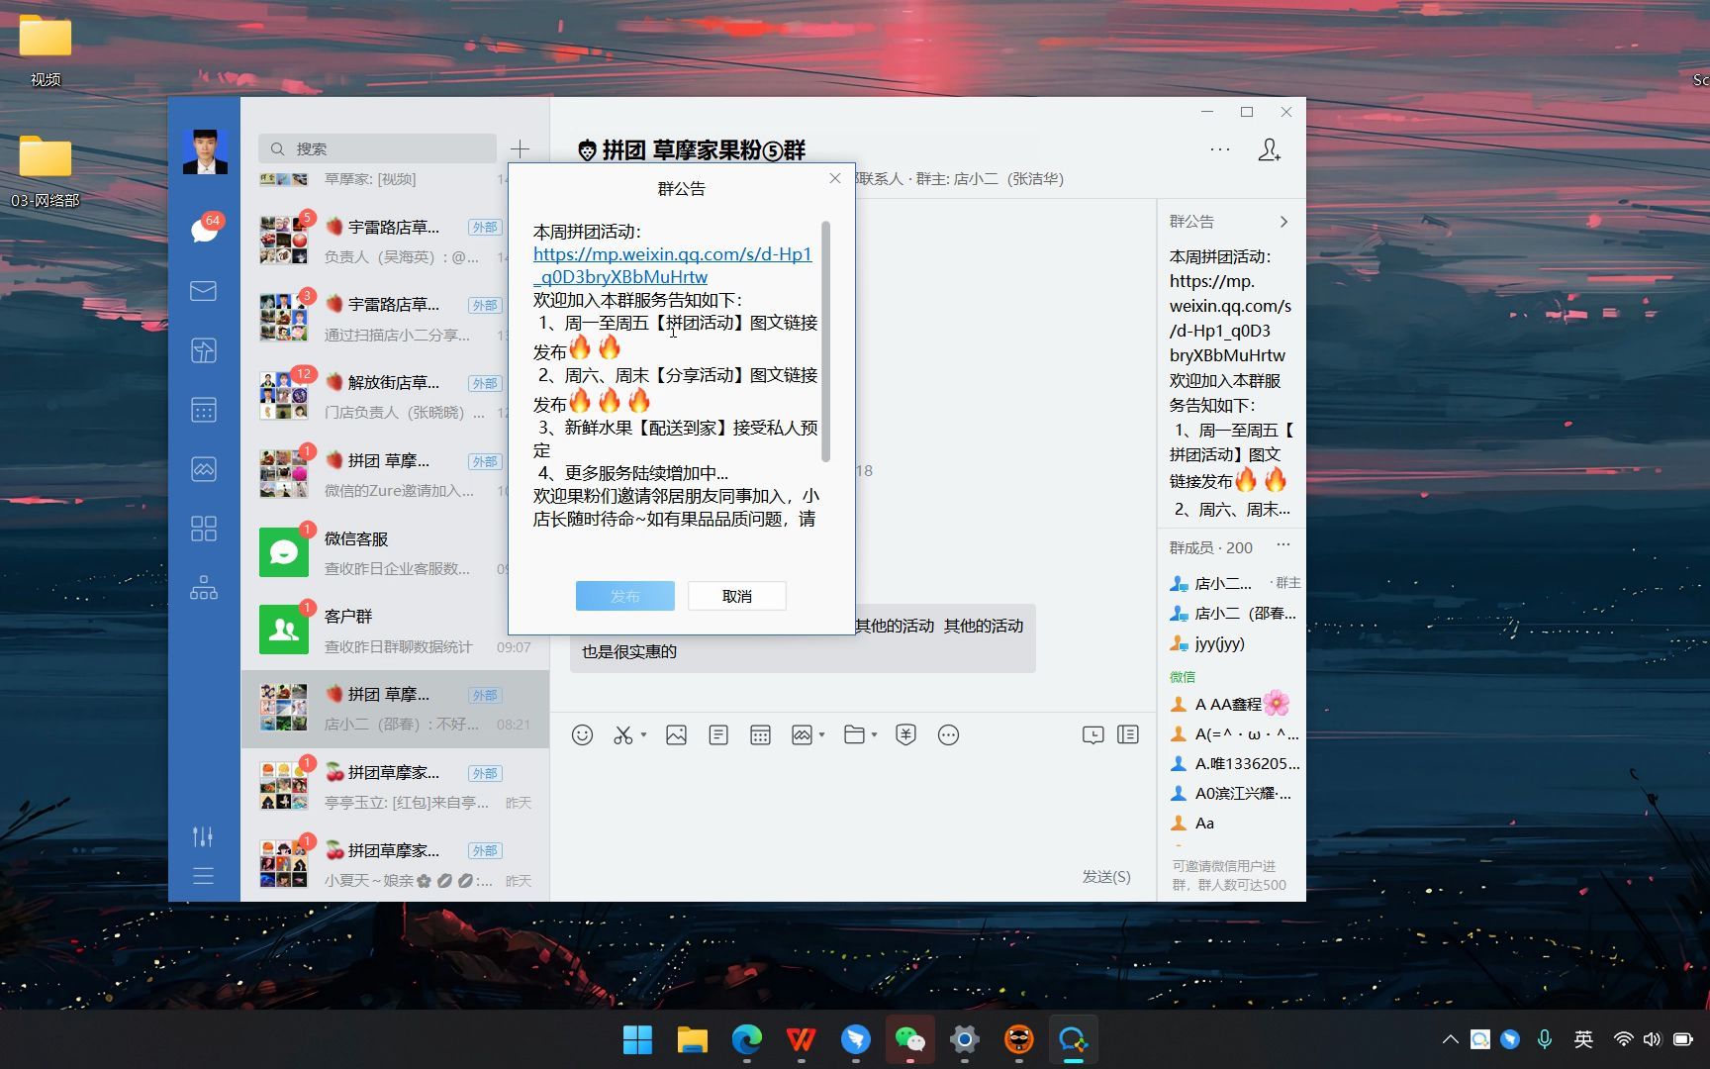Screen dimensions: 1710x1069
Task: Expand the 群公告 panel arrow
Action: click(x=1283, y=222)
